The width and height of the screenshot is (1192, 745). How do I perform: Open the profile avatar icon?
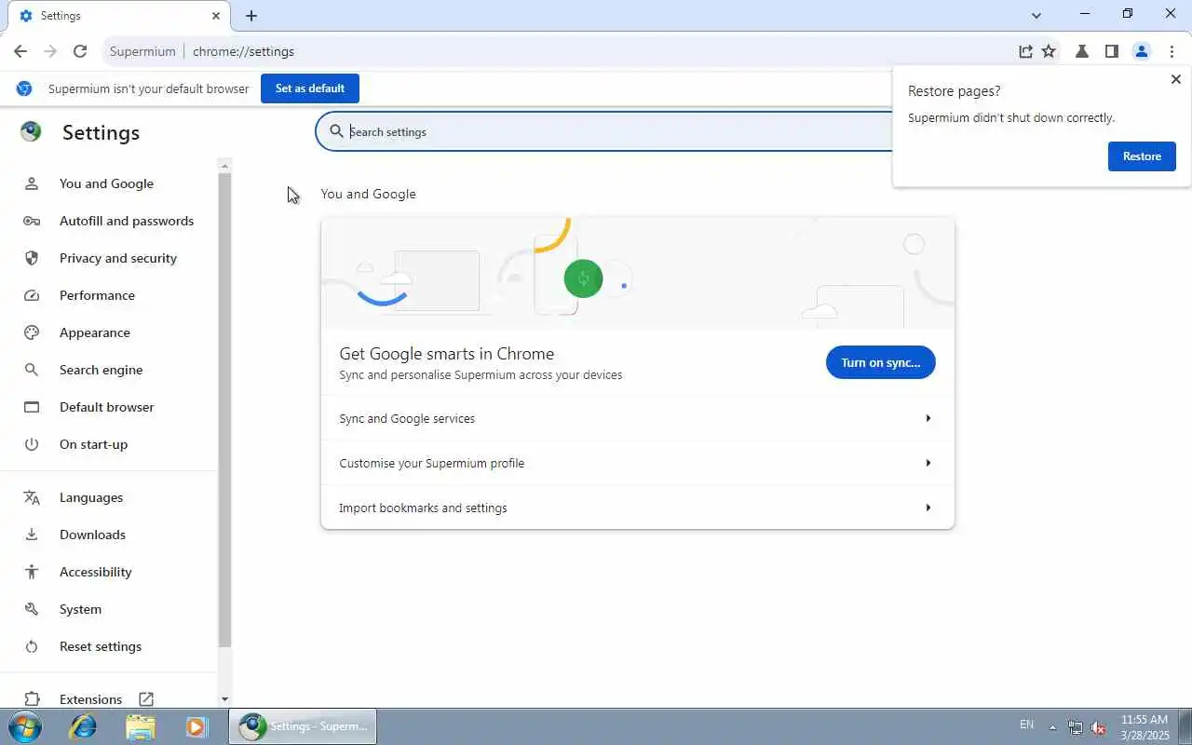(x=1141, y=51)
